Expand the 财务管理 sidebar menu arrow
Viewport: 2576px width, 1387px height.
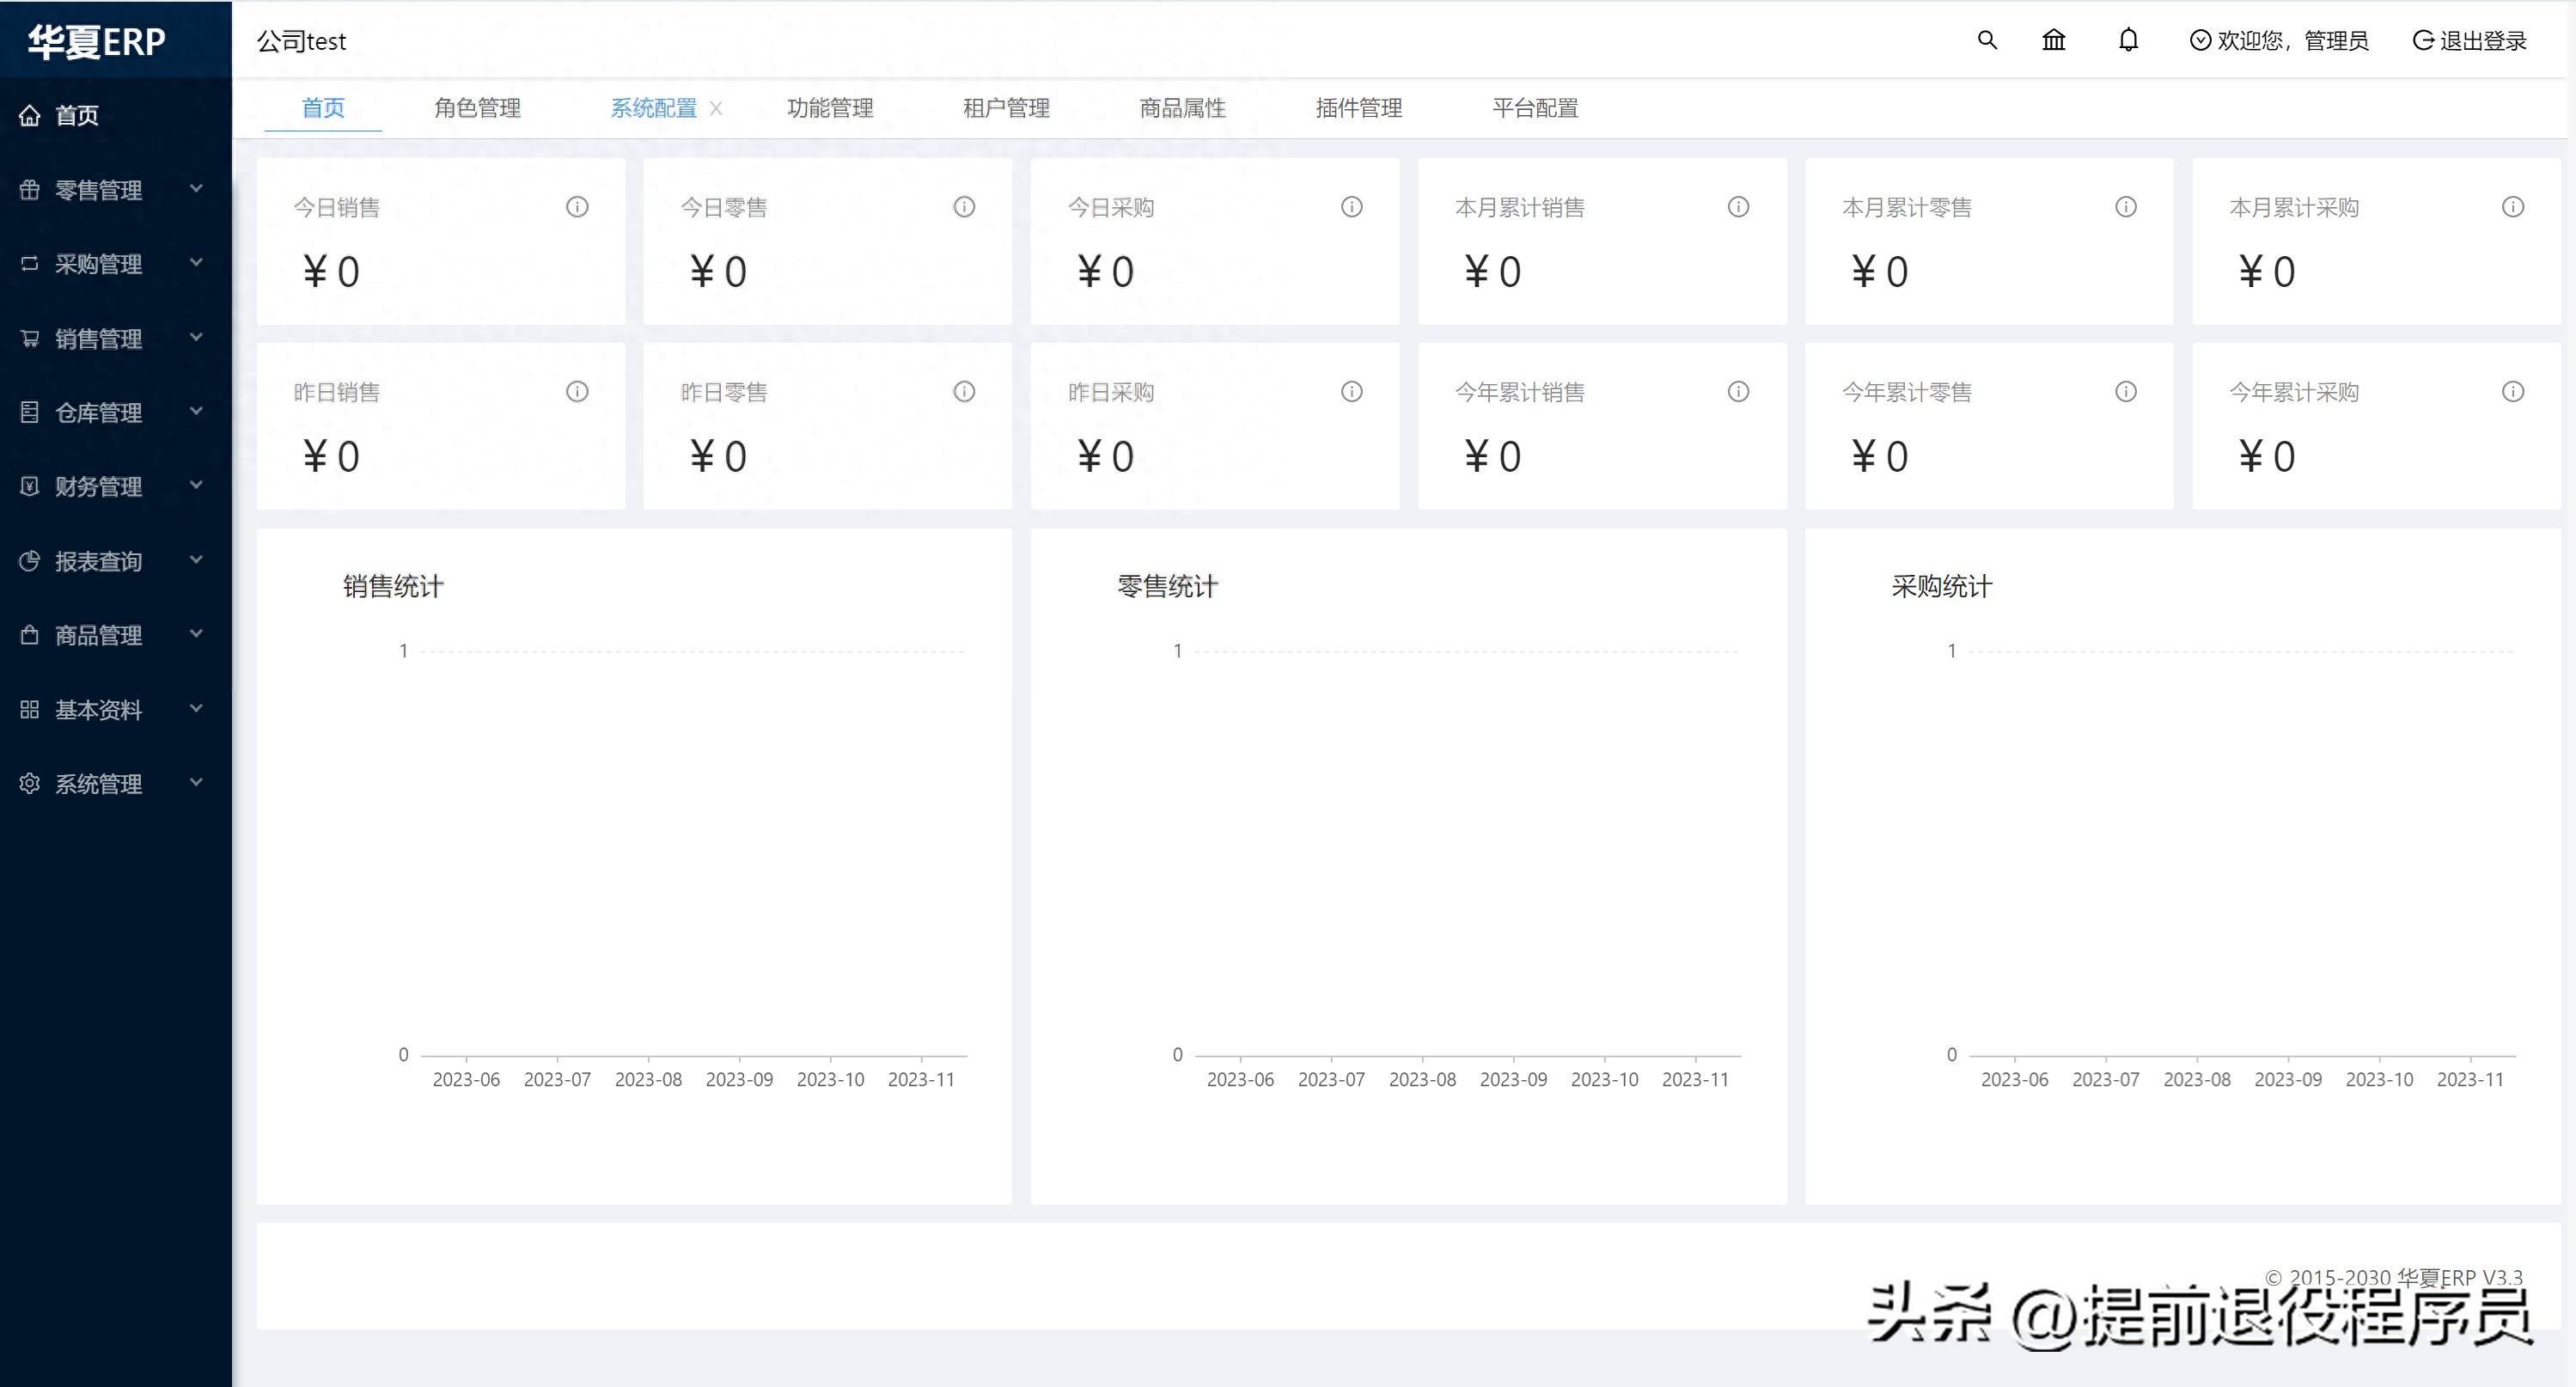[x=196, y=485]
